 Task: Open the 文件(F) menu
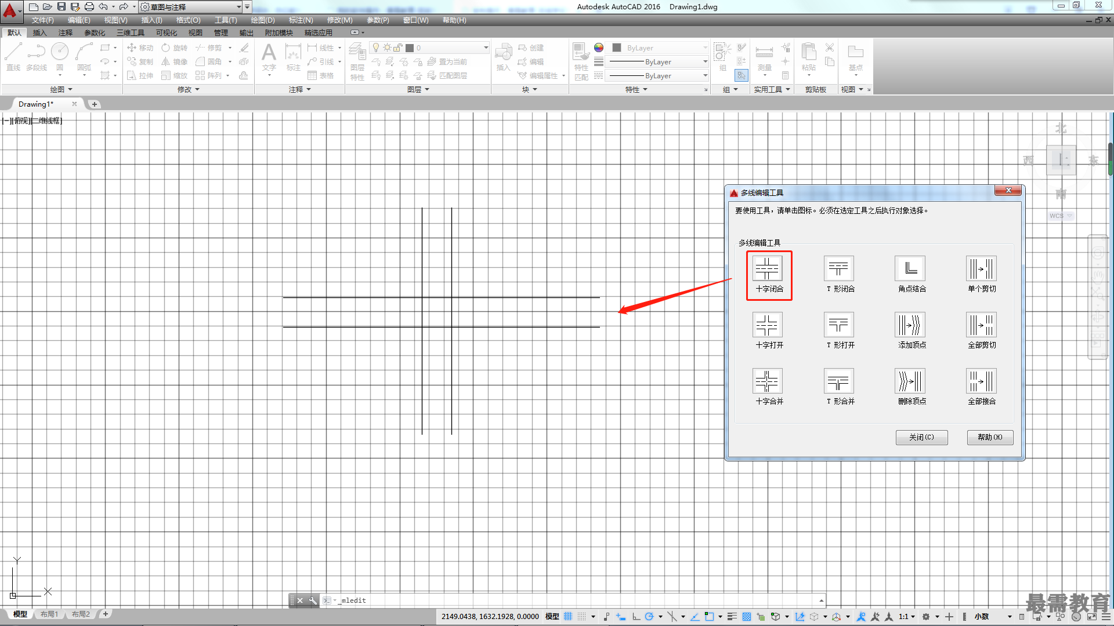point(42,20)
